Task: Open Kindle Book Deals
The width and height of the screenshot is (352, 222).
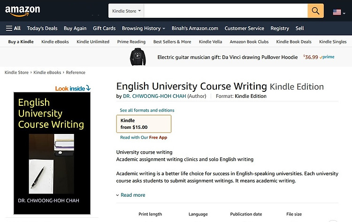Action: click(x=294, y=42)
